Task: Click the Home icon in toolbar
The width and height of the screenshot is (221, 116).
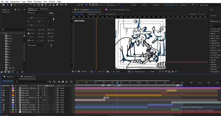Action: coord(3,5)
